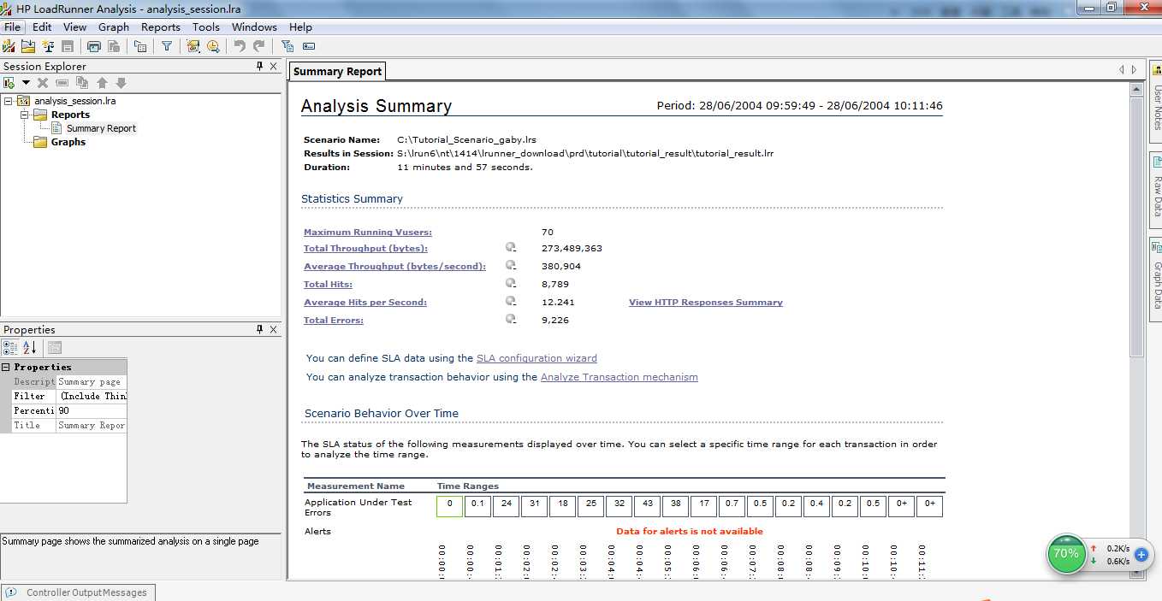Screen dimensions: 1162x601
Task: Click the Total Throughput (bytes) link
Action: [x=365, y=248]
